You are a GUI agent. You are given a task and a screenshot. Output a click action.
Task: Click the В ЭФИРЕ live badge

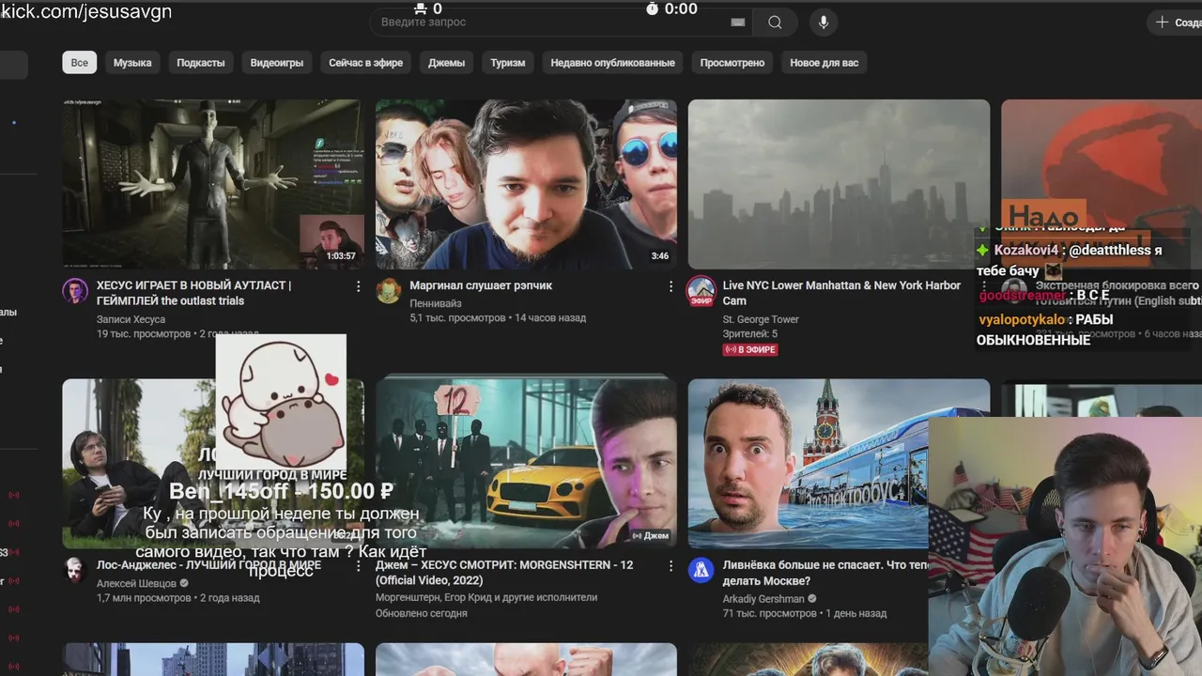pos(750,349)
